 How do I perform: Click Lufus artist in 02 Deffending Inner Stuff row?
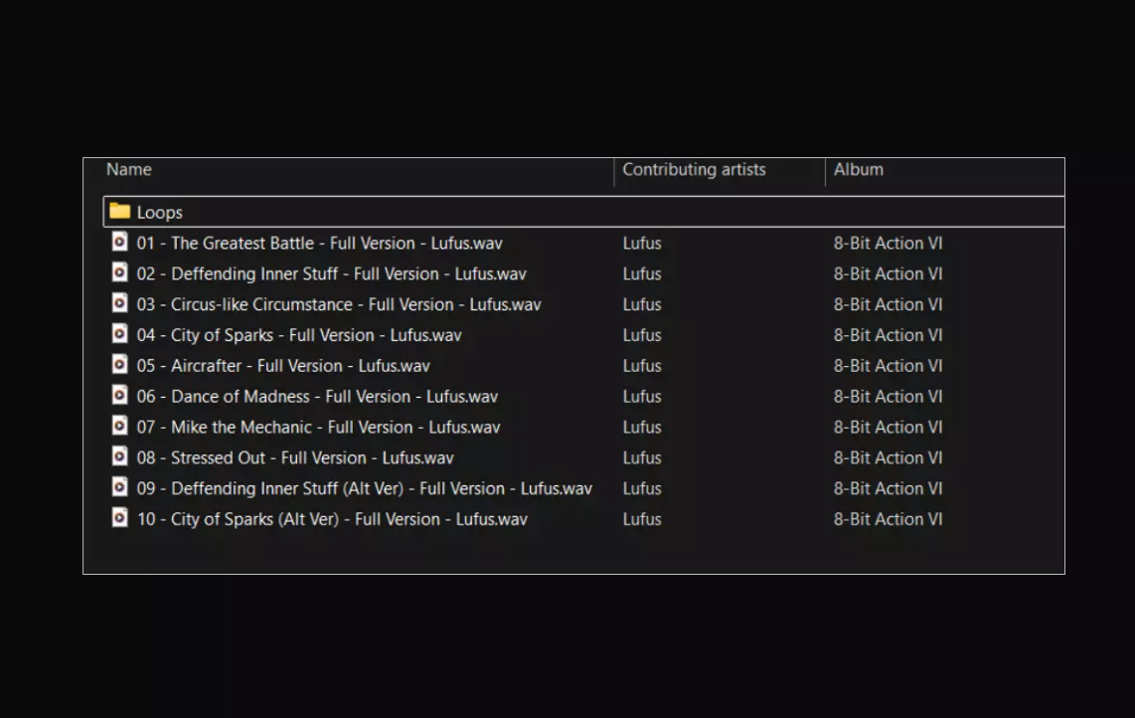(x=642, y=273)
